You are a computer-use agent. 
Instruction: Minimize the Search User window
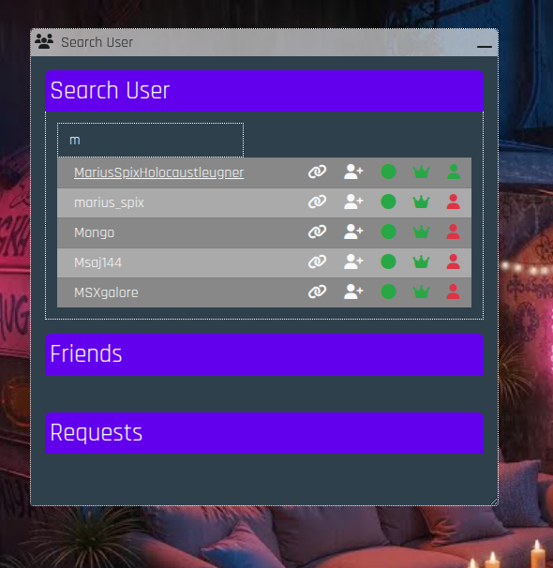[485, 46]
